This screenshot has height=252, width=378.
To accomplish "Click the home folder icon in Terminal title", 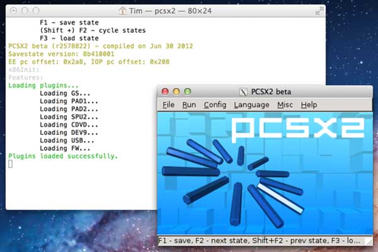I will click(x=122, y=11).
